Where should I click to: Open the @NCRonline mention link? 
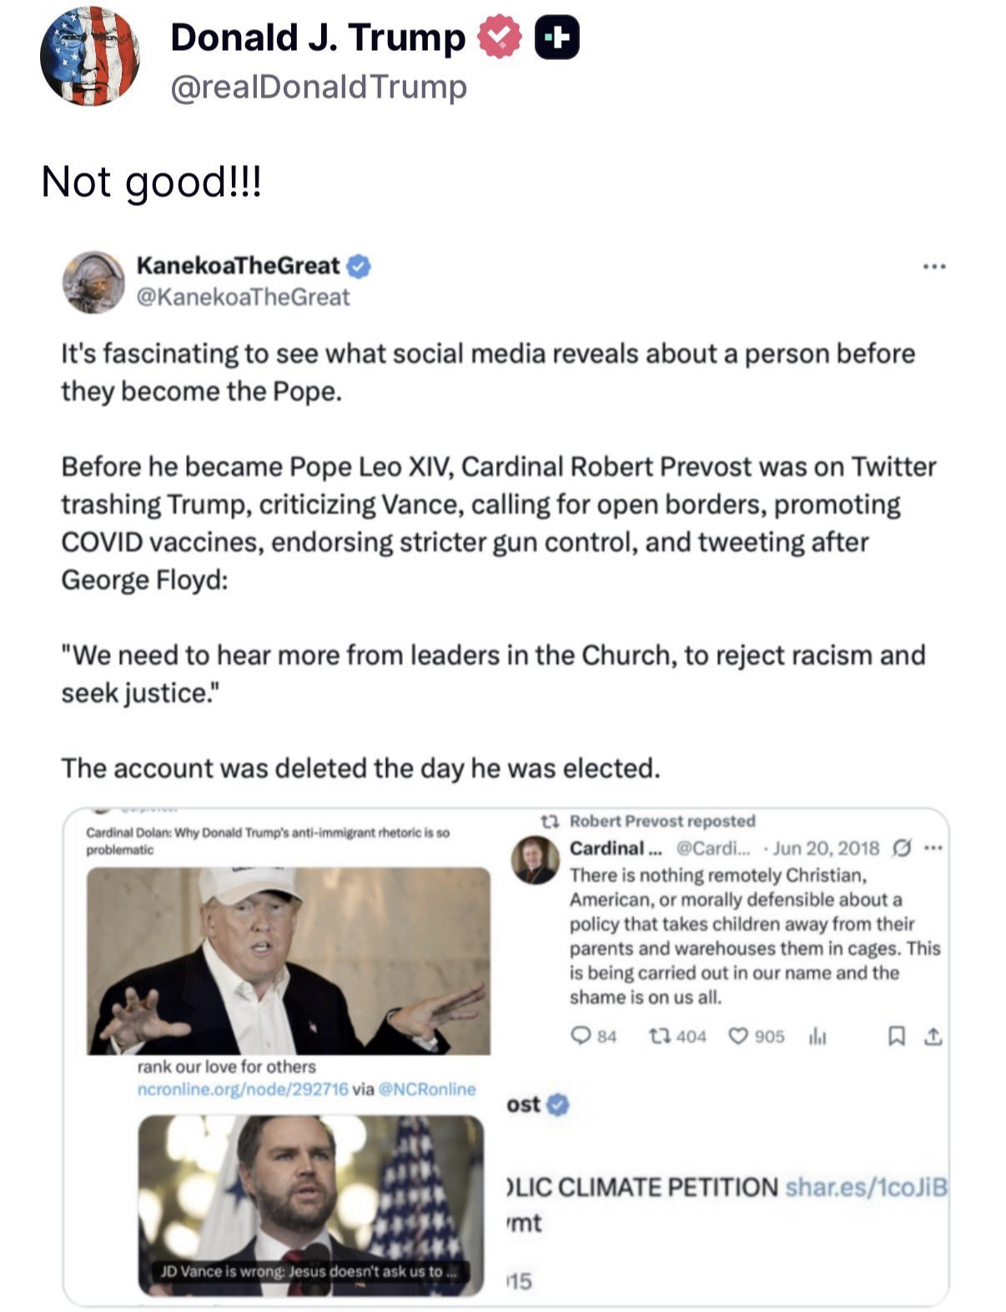click(427, 1088)
